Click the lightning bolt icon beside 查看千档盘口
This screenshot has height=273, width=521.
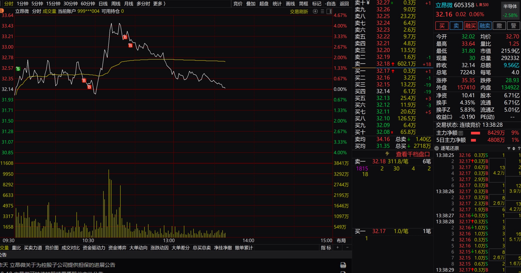[387, 154]
